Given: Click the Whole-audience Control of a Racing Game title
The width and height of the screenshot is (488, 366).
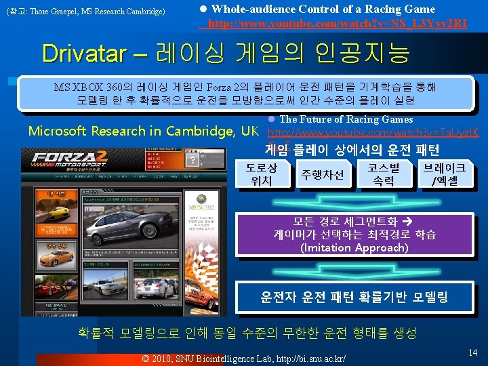Looking at the screenshot, I should (323, 9).
